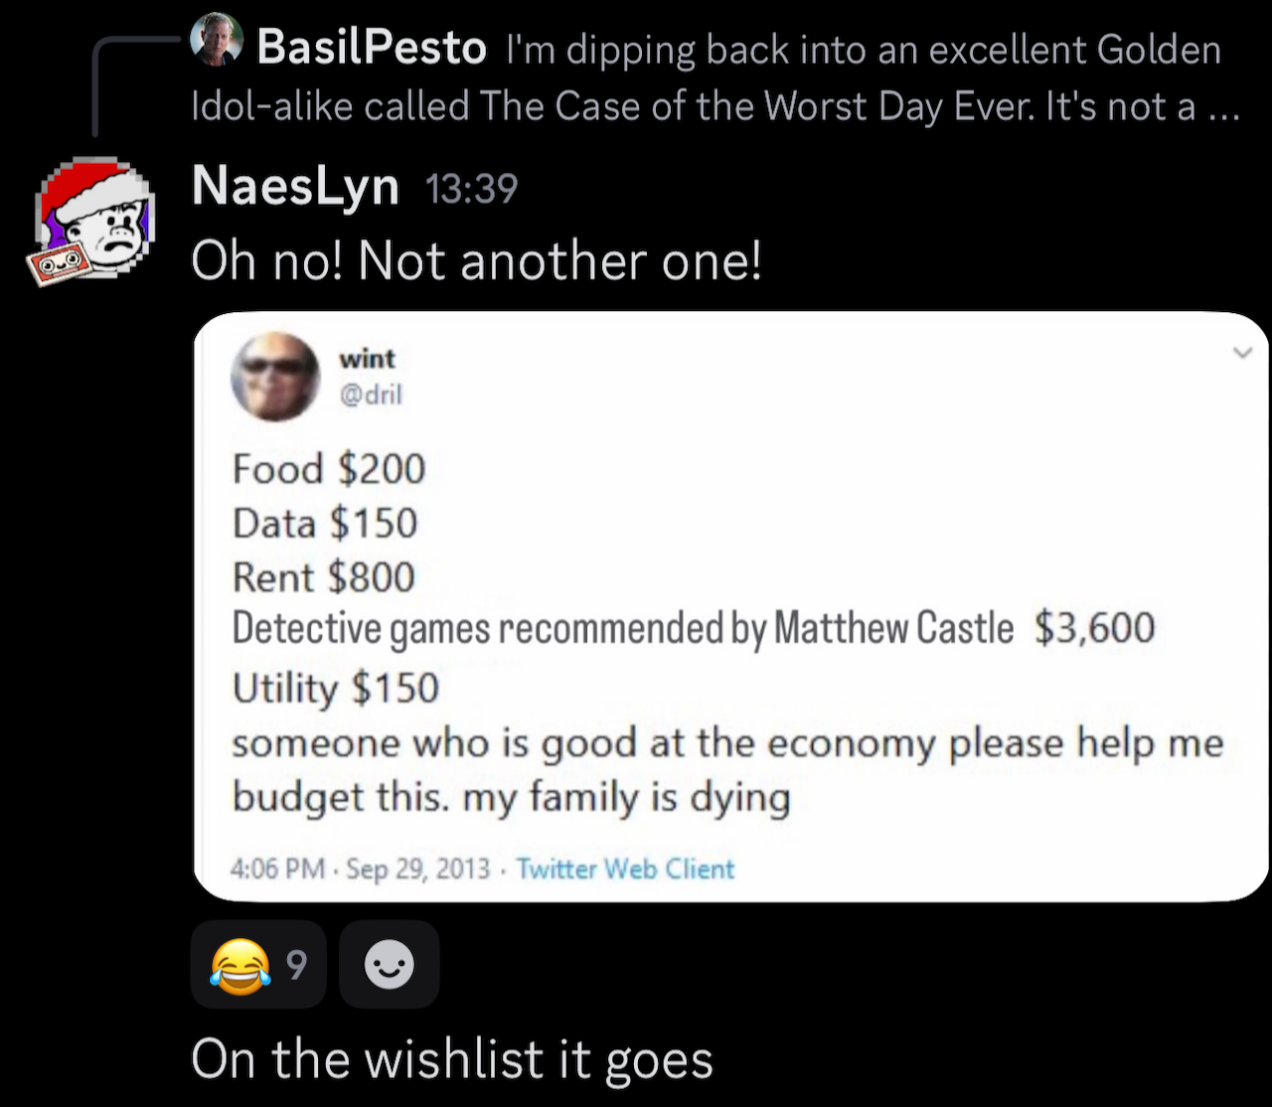Click wint's profile picture in the tweet
Image resolution: width=1272 pixels, height=1107 pixels.
coord(275,378)
